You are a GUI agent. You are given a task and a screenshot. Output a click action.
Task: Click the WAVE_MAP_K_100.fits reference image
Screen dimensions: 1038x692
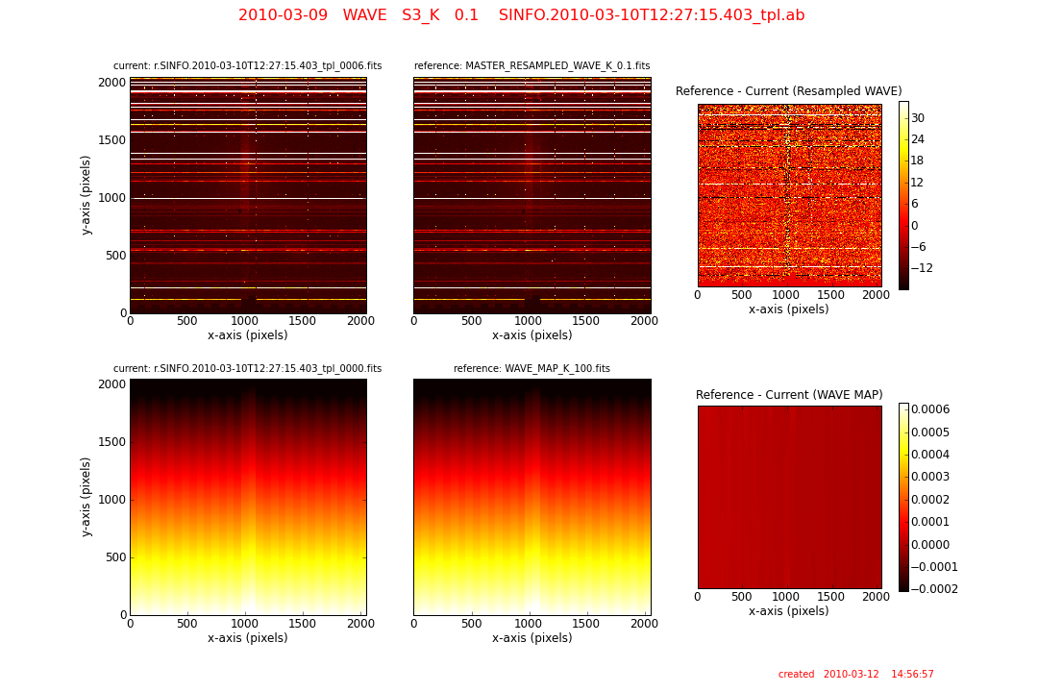(531, 497)
